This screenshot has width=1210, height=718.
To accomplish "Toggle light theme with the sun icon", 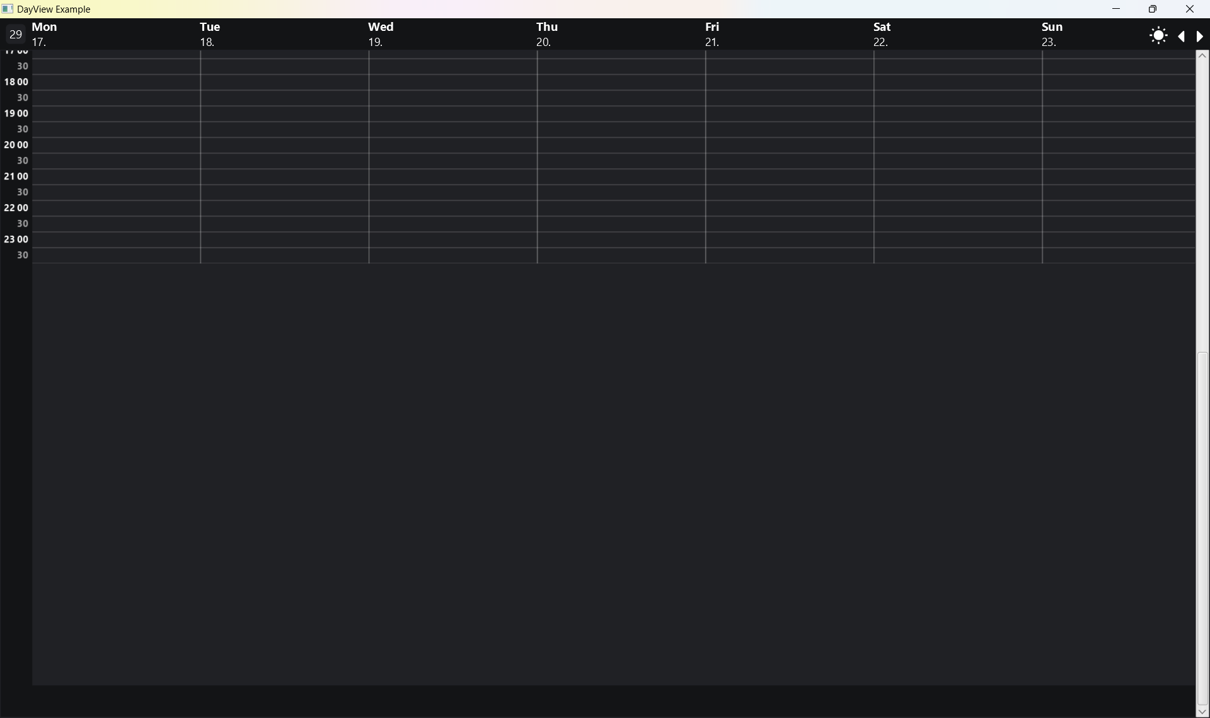I will pyautogui.click(x=1158, y=36).
